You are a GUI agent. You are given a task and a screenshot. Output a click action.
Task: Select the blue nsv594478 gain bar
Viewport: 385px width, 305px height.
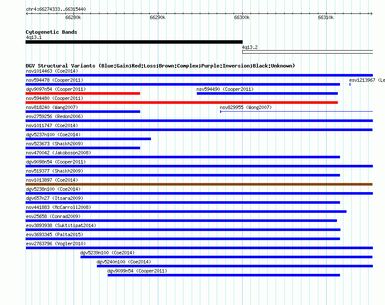tap(183, 84)
